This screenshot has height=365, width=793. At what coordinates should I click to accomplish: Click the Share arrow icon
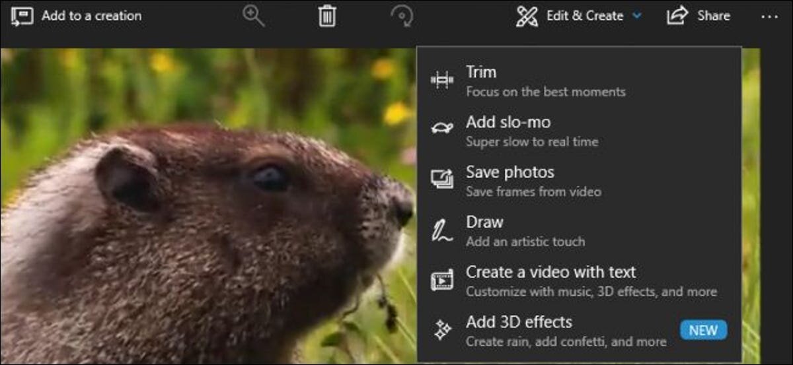677,16
